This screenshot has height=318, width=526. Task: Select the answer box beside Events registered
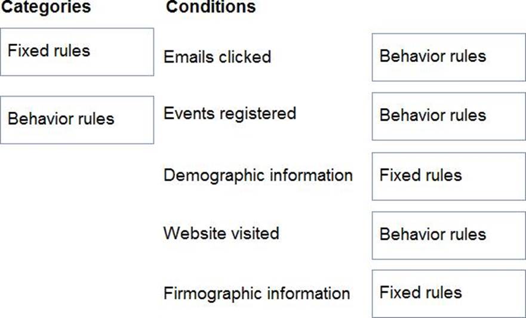tap(448, 116)
